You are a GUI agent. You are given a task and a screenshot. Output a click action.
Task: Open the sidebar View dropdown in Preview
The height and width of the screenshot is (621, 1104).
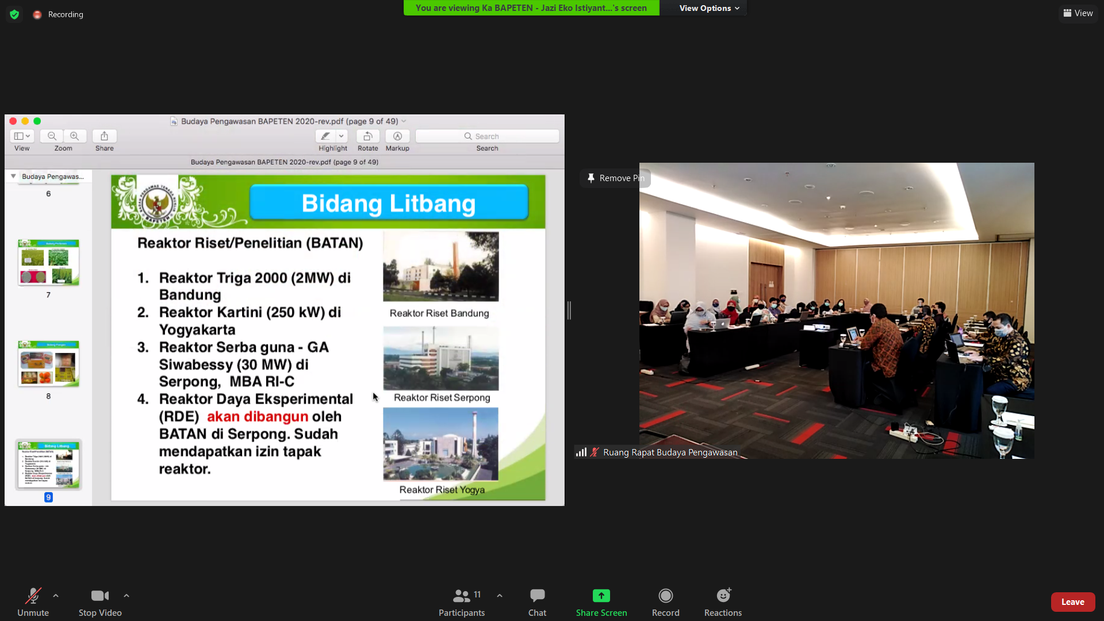22,136
